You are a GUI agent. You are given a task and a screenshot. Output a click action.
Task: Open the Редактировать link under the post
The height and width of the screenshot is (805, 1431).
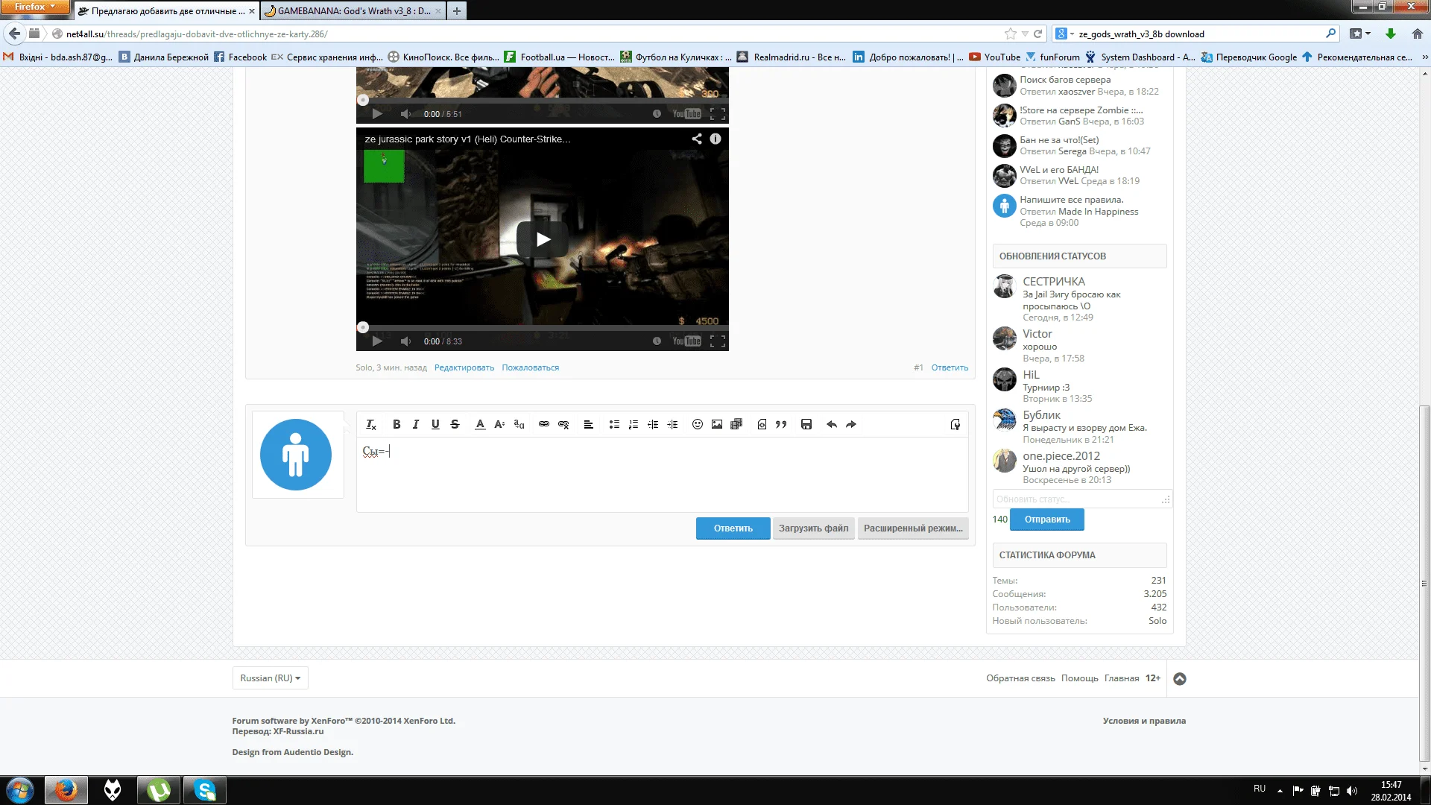coord(464,367)
